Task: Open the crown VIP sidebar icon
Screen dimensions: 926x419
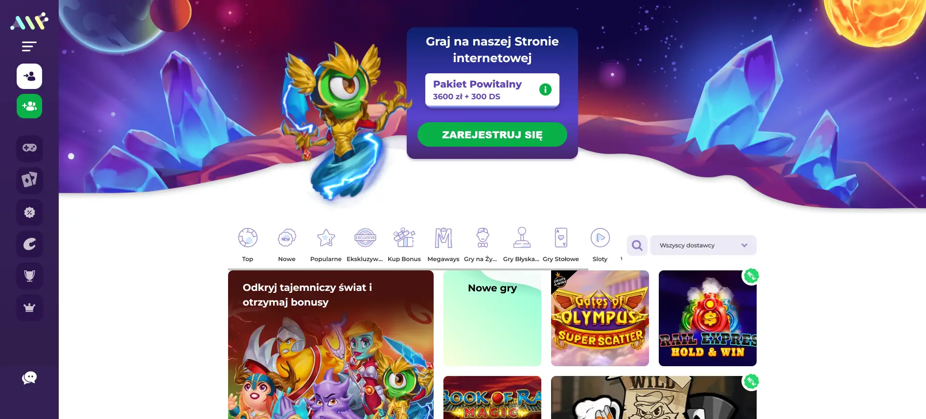Action: 29,308
